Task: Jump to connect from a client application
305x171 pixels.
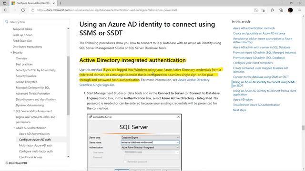Action: (264, 93)
